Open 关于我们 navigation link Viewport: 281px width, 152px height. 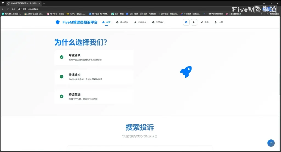tap(158, 22)
